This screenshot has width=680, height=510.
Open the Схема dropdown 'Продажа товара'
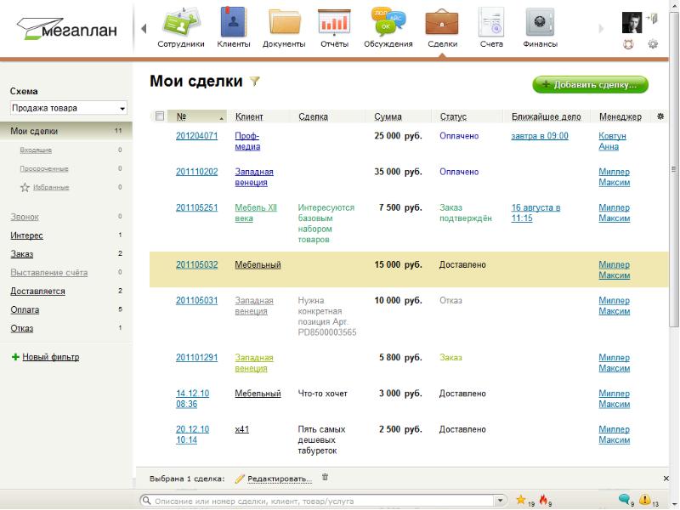click(x=68, y=108)
